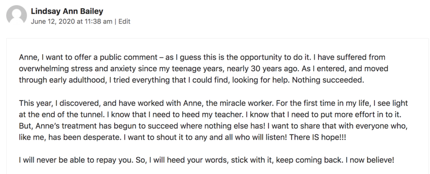Click the closing words 'I now believe!'
Viewport: 430px width, 174px height.
pyautogui.click(x=370, y=160)
